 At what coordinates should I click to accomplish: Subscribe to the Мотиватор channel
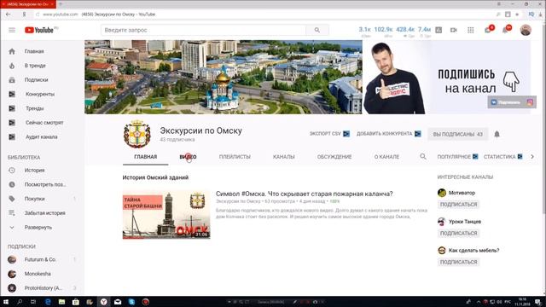point(458,205)
